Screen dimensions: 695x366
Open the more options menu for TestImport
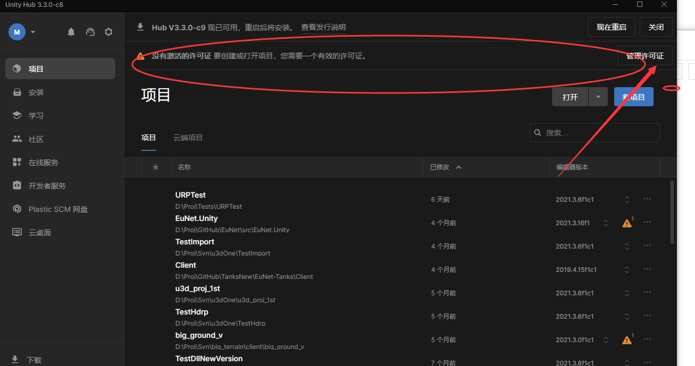[647, 246]
